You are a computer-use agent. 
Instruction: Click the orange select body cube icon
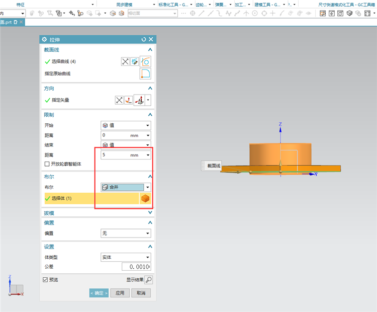coord(145,198)
